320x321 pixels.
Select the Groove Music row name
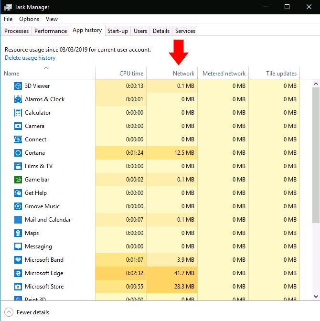tap(42, 206)
